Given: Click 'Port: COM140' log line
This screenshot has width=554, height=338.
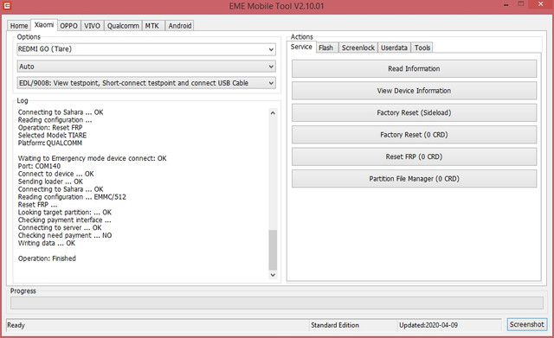Looking at the screenshot, I should (39, 166).
